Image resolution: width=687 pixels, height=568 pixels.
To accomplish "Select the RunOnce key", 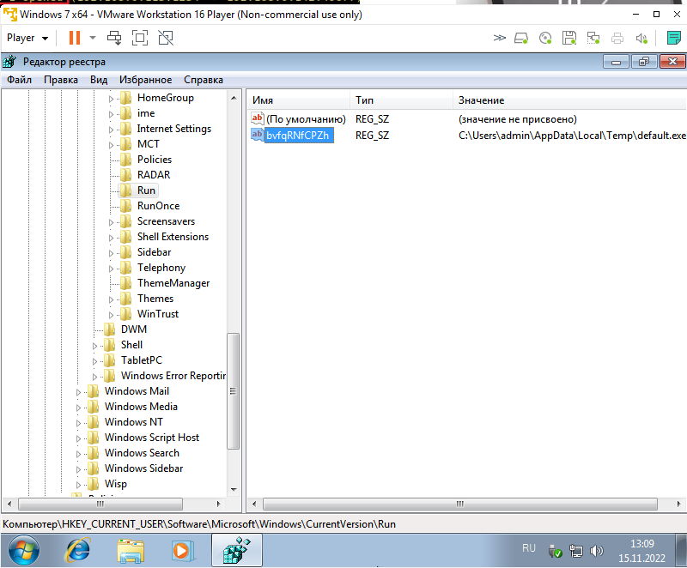I will point(158,206).
